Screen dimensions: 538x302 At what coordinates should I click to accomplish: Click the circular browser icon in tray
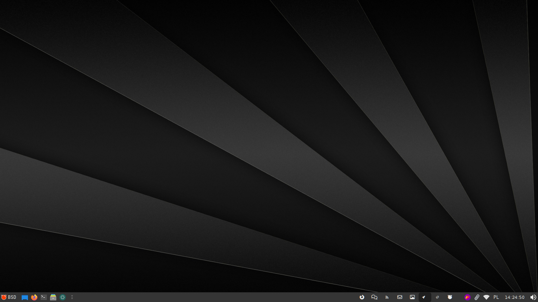pyautogui.click(x=362, y=297)
